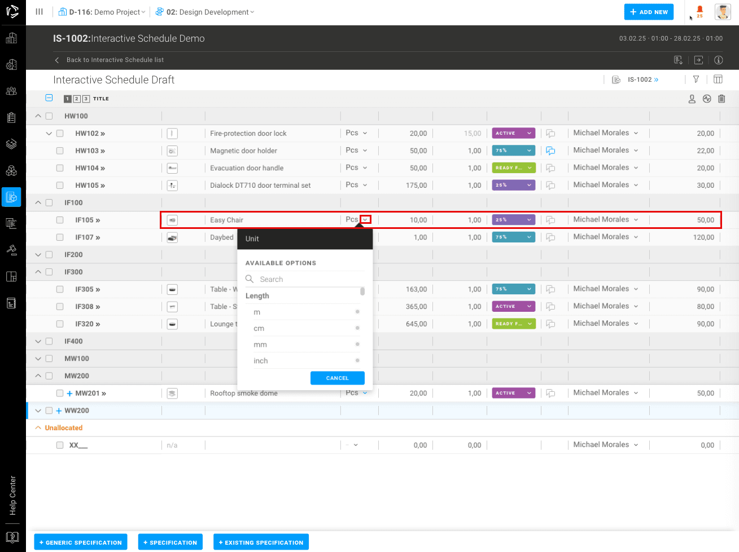Open the building settings gear icon

point(11,65)
